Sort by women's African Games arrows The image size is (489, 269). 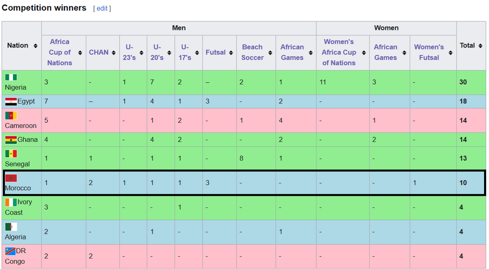pos(404,53)
